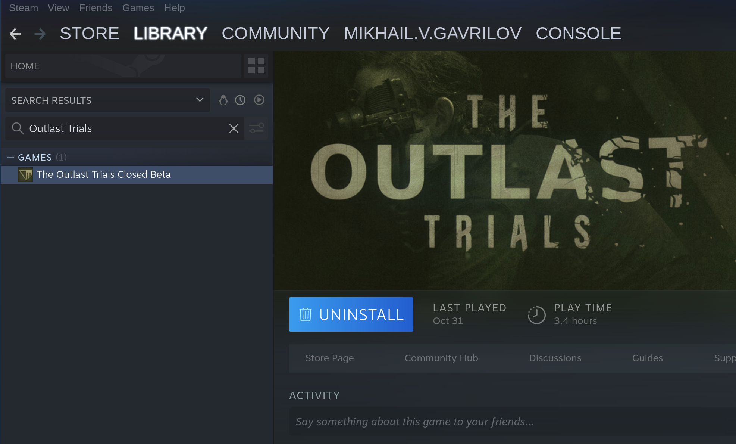Toggle the Linux penguin filter icon

[223, 100]
